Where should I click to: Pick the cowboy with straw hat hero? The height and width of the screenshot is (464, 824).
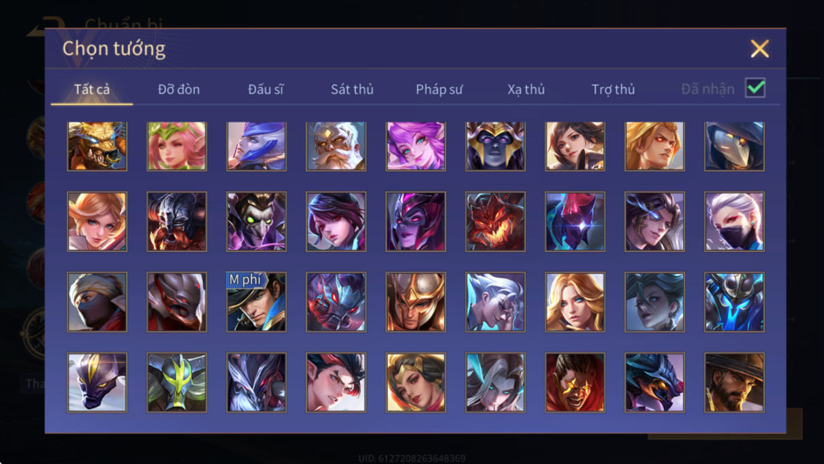(x=734, y=382)
